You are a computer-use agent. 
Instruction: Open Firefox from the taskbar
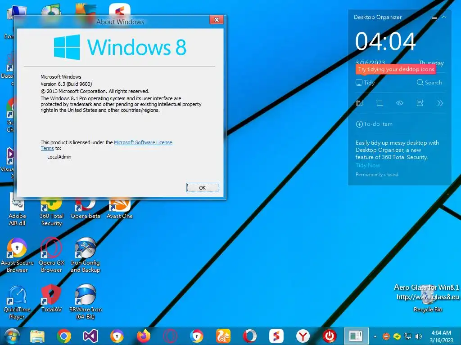pyautogui.click(x=144, y=336)
